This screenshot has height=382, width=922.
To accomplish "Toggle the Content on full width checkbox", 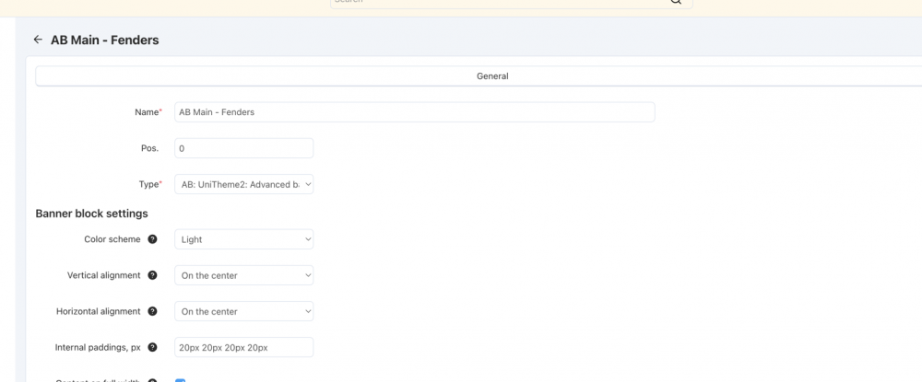I will pyautogui.click(x=180, y=380).
